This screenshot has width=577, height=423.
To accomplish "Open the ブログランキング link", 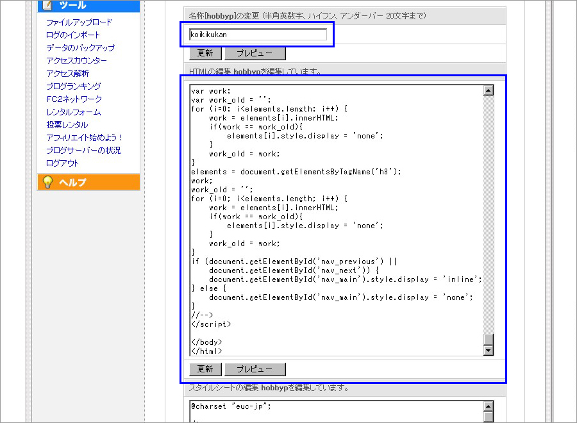I will click(74, 87).
